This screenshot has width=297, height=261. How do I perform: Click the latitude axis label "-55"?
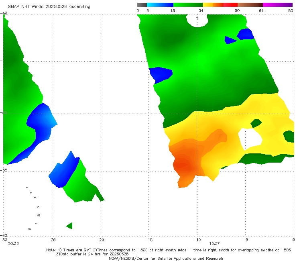coord(4,170)
